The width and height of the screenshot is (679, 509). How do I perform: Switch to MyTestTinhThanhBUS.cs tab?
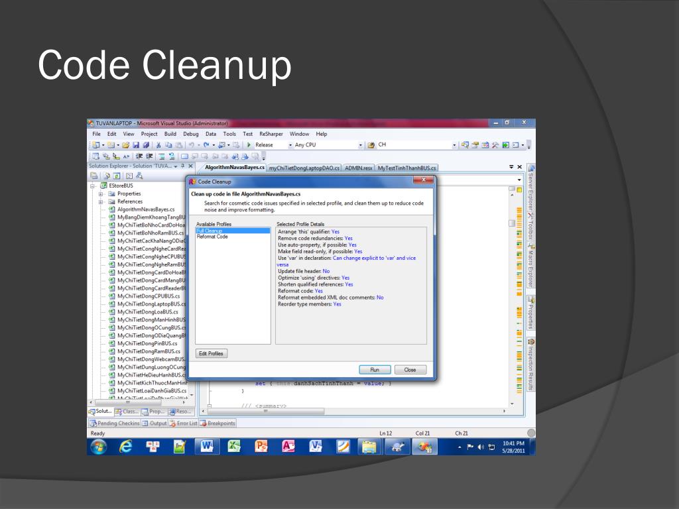click(x=406, y=168)
